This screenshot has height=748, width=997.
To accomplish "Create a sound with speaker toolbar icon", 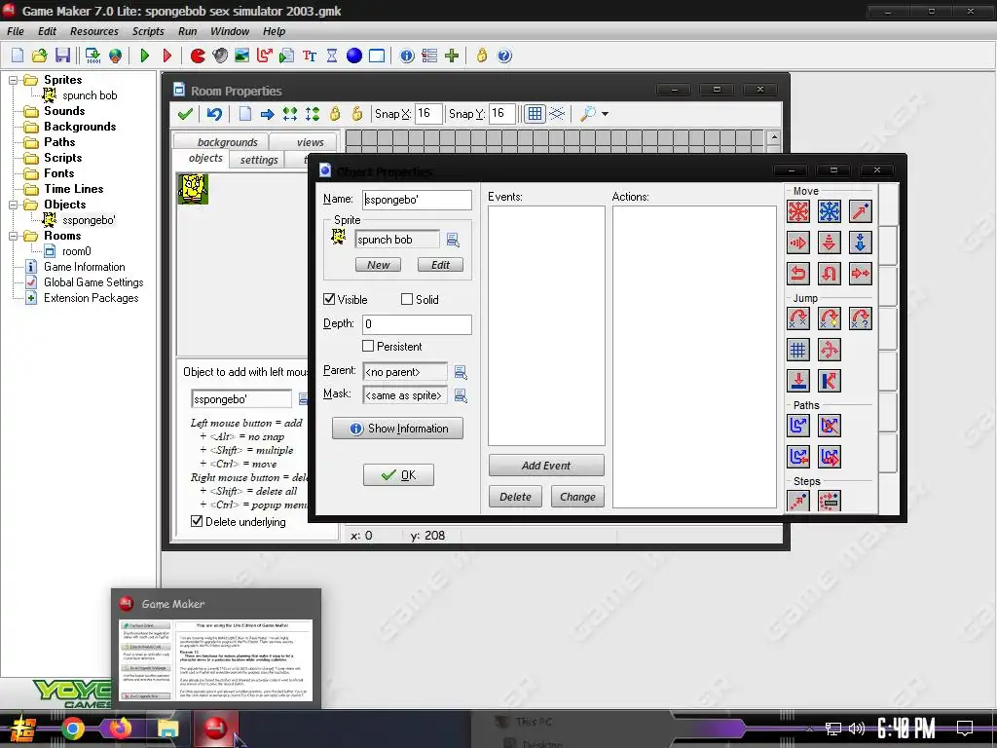I will point(220,56).
